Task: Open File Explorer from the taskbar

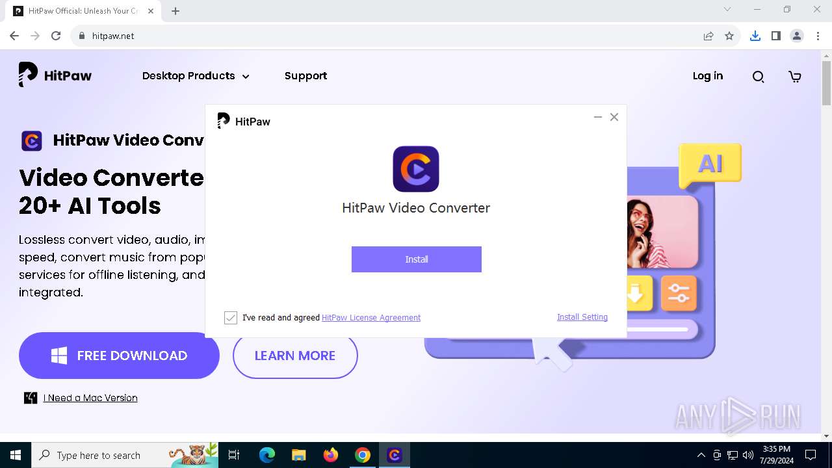Action: (x=298, y=455)
